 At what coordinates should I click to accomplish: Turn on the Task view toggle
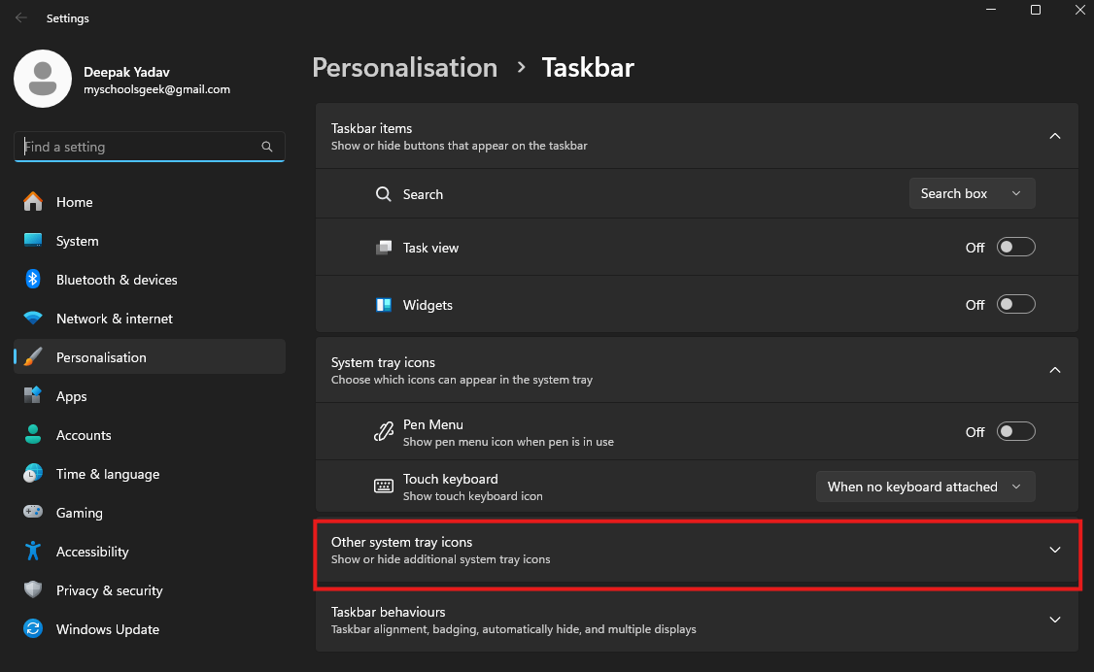click(1016, 248)
